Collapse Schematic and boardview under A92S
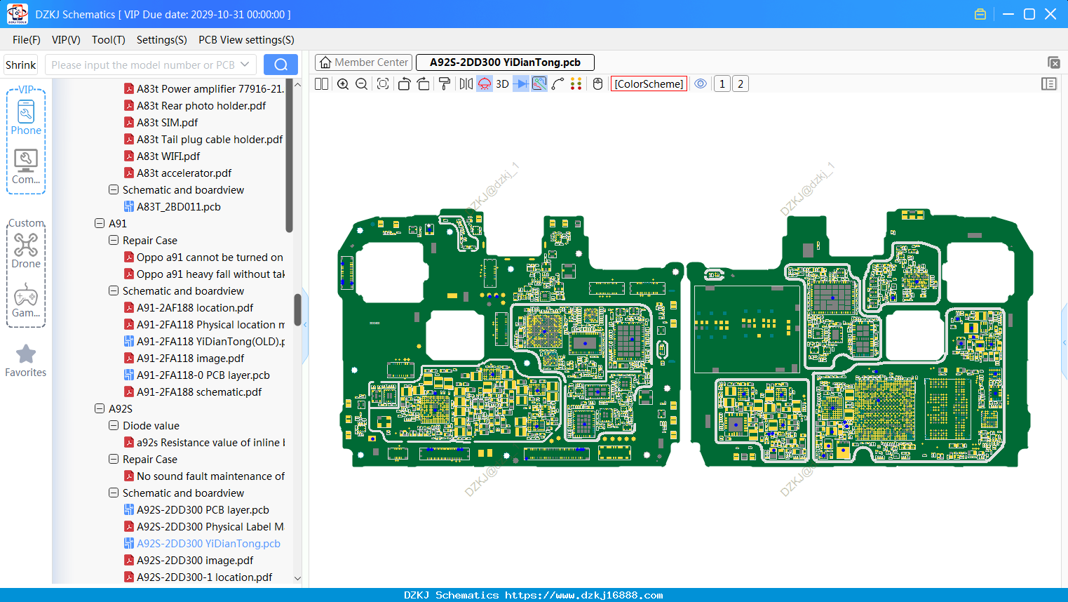This screenshot has height=602, width=1068. pos(114,493)
